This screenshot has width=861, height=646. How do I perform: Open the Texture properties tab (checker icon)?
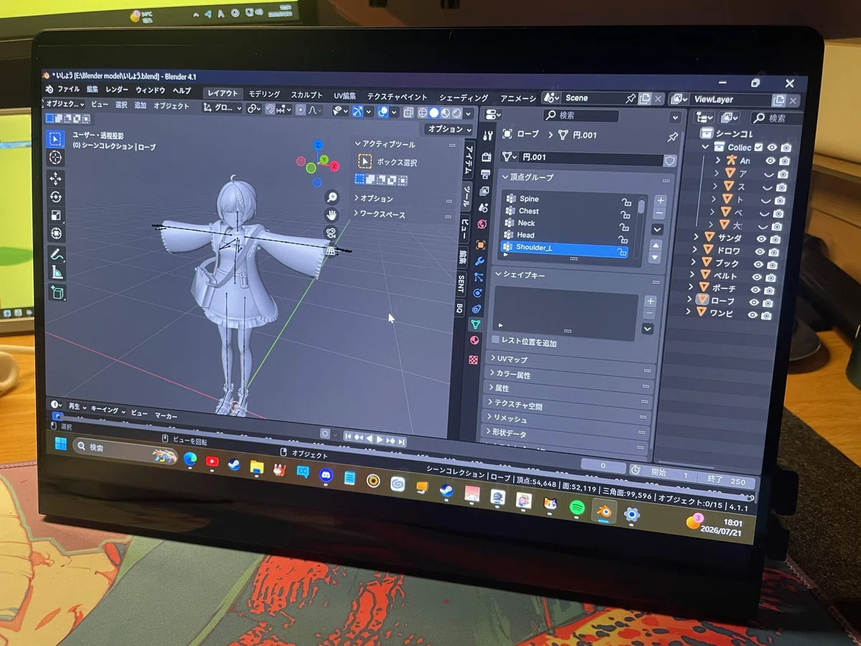click(x=474, y=360)
